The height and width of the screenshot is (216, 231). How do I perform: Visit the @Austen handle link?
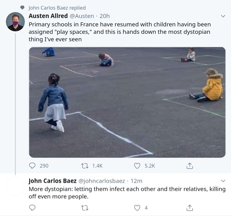tap(82, 16)
